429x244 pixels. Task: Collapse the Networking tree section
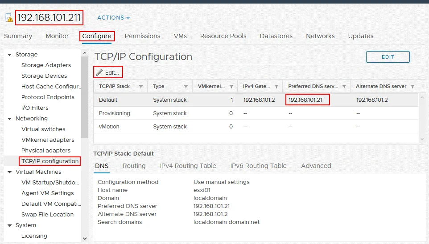[9, 119]
